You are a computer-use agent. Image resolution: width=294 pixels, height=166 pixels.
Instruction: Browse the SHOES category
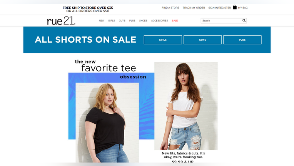point(143,21)
